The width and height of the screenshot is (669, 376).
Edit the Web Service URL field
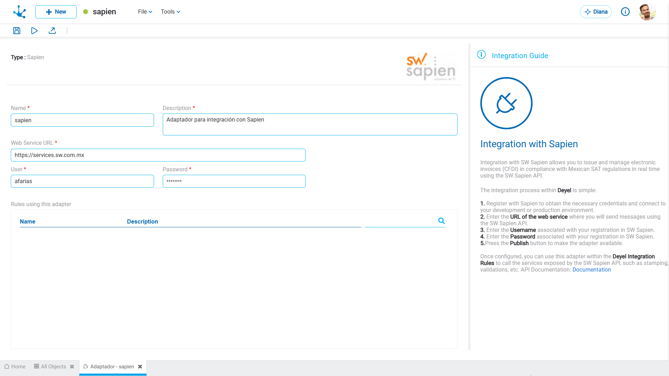pyautogui.click(x=158, y=155)
